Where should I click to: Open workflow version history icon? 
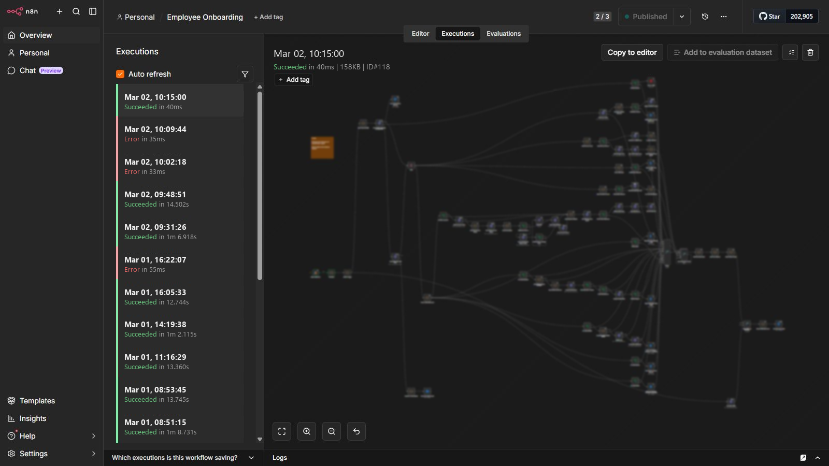click(x=705, y=17)
